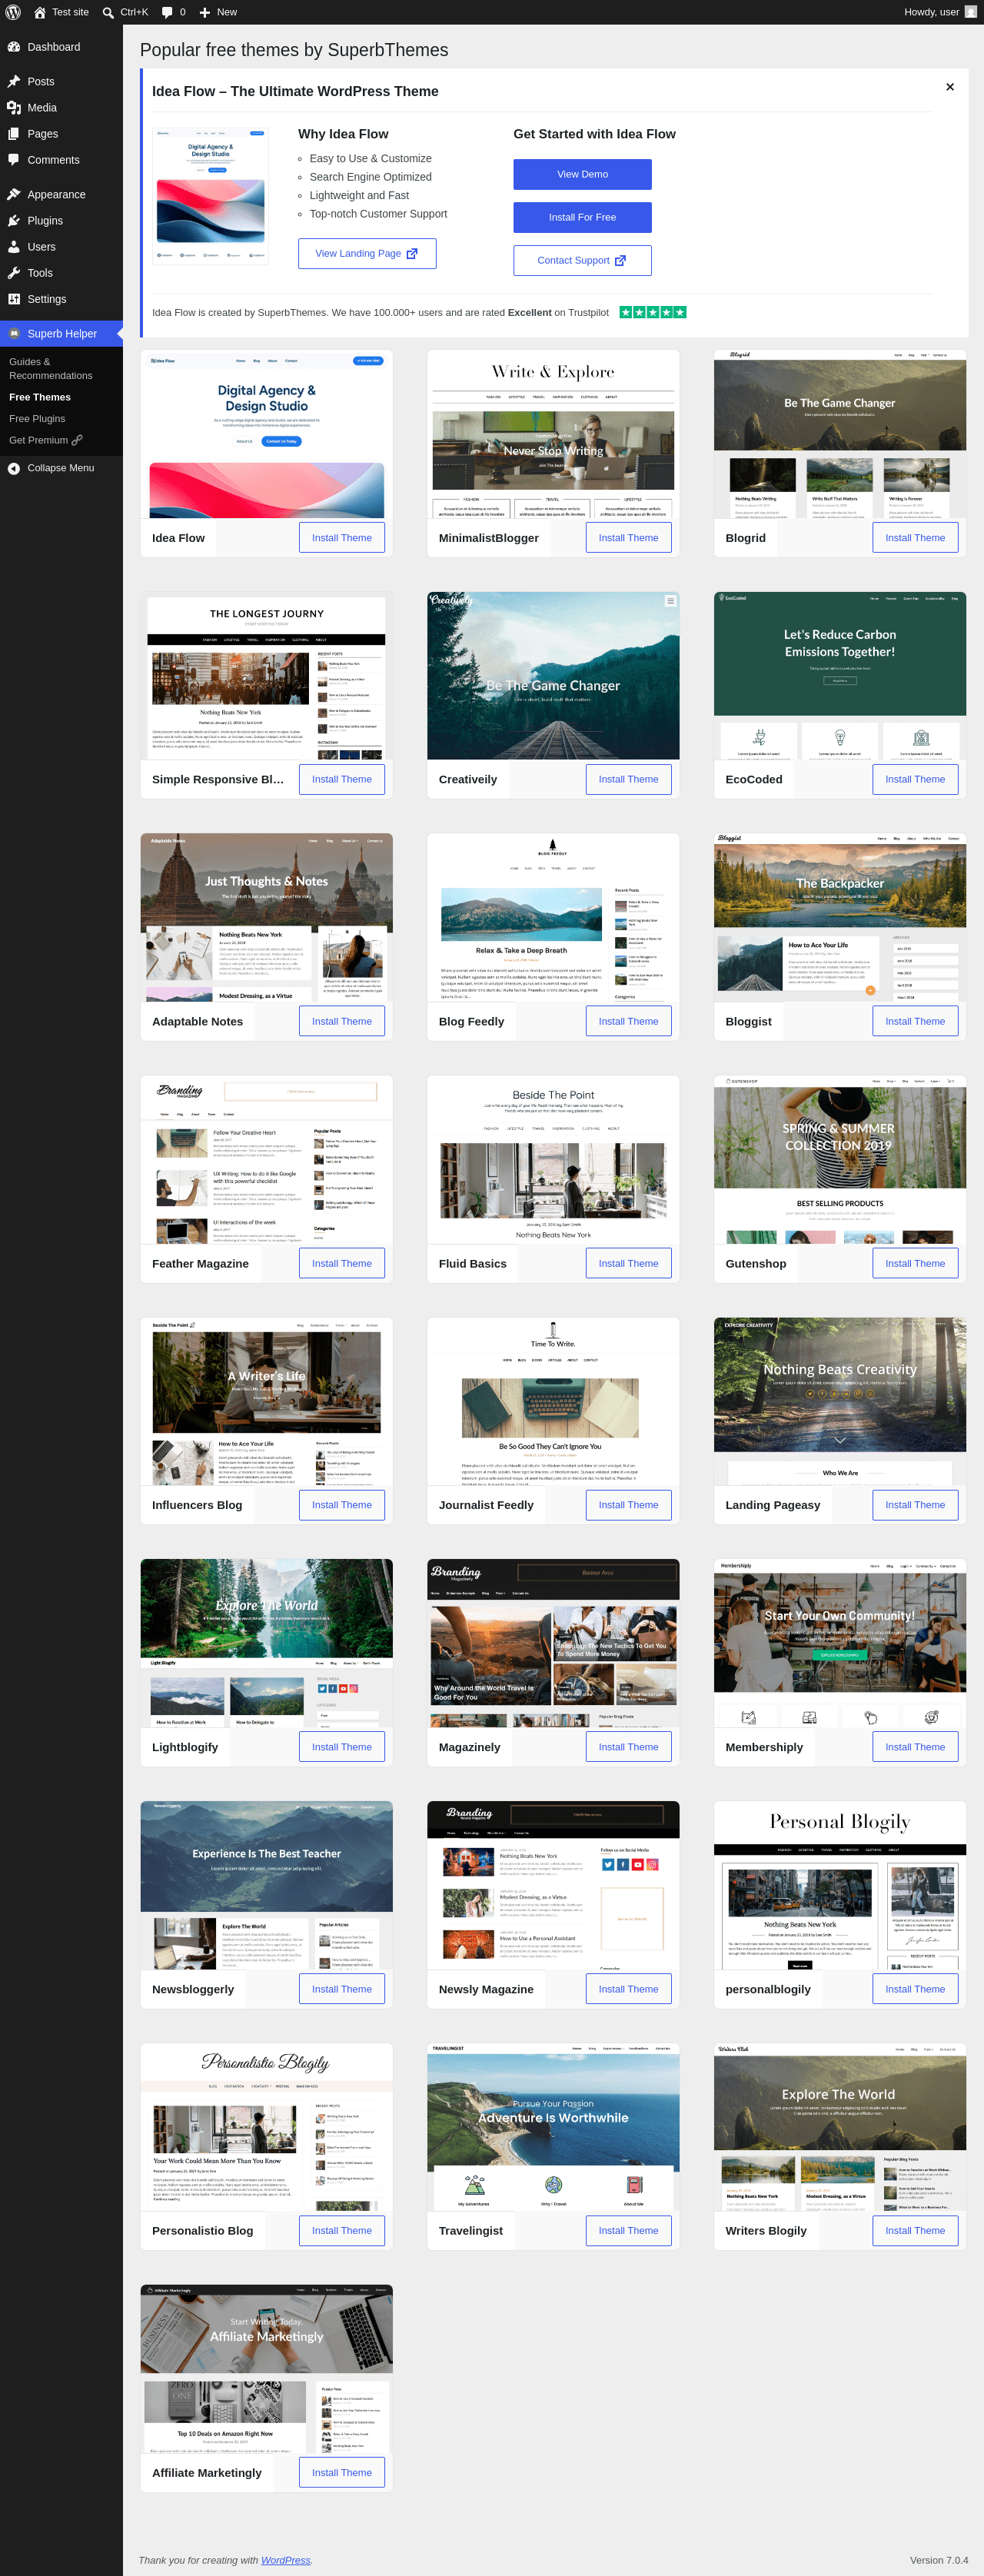The height and width of the screenshot is (2576, 984).
Task: Install the Gutenshop theme
Action: click(x=915, y=1263)
